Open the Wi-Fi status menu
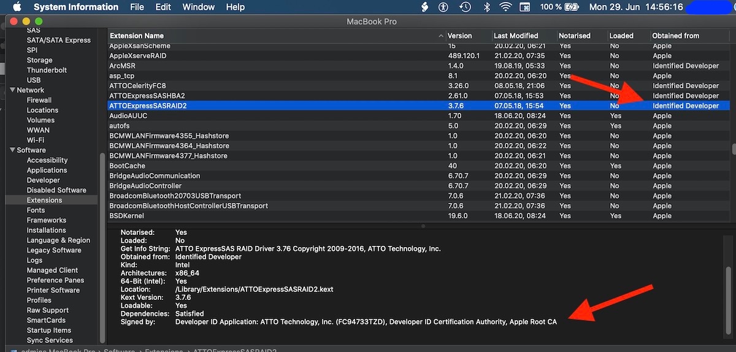The width and height of the screenshot is (736, 352). (505, 7)
